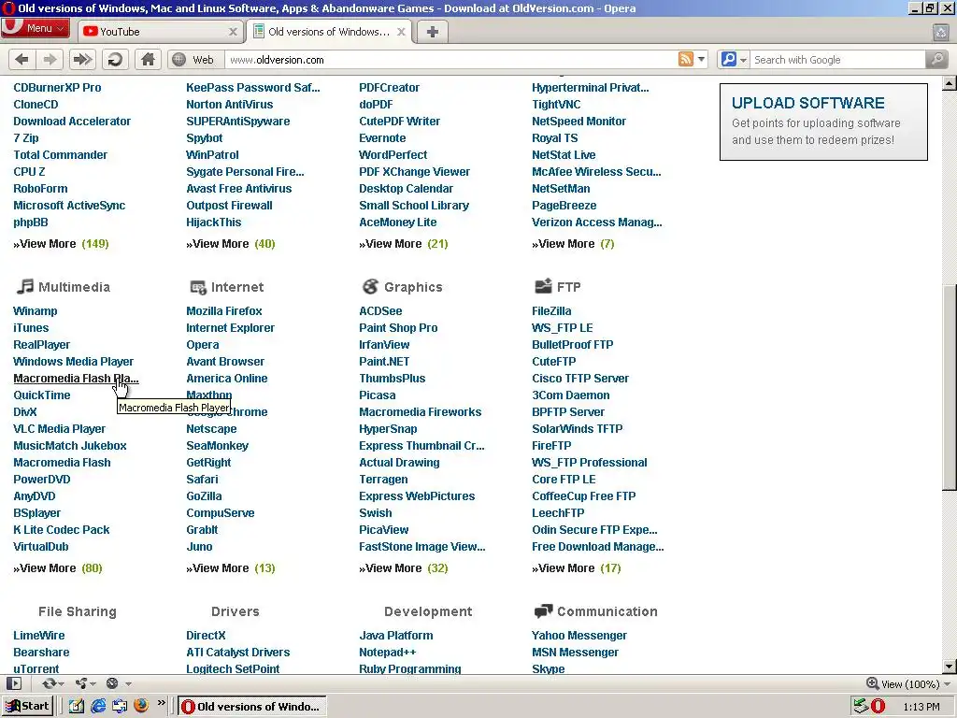The height and width of the screenshot is (718, 957).
Task: Launch Firefox from the Quick Launch bar
Action: (141, 707)
